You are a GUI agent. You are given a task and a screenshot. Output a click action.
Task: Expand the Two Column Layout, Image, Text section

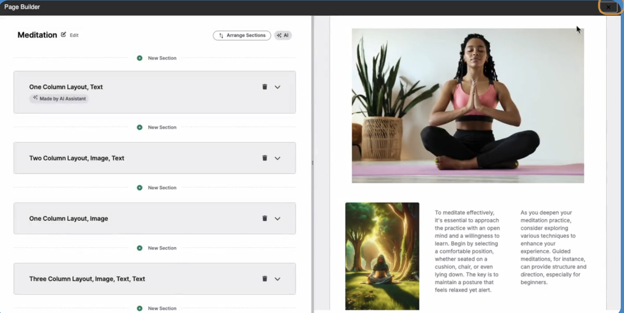[x=277, y=158]
